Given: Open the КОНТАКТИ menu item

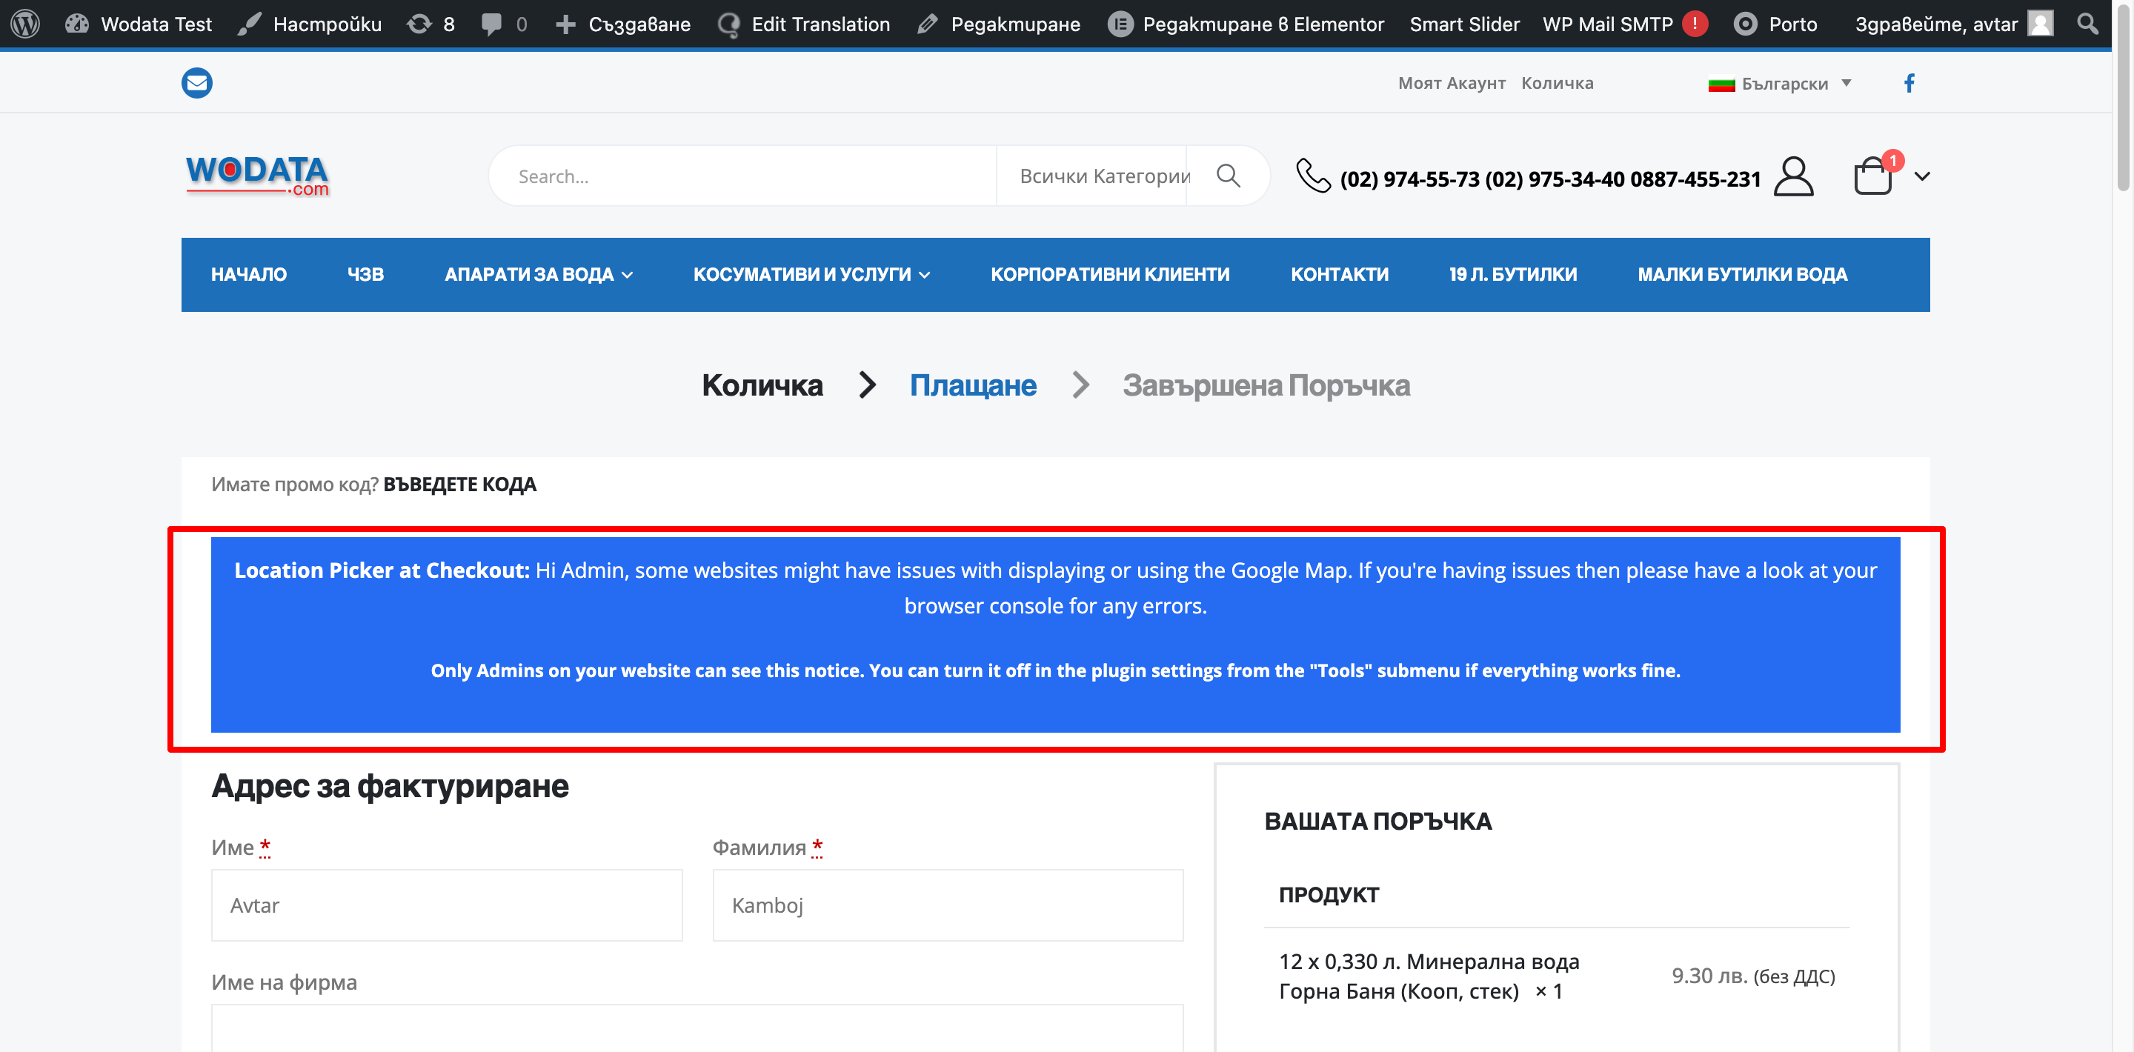Looking at the screenshot, I should [x=1339, y=274].
